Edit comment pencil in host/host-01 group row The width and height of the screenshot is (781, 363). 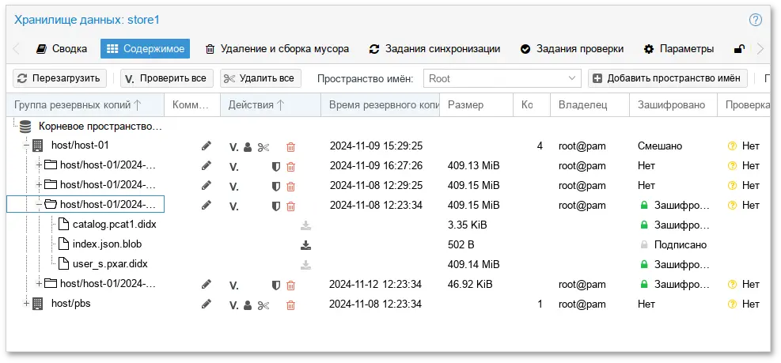(207, 146)
